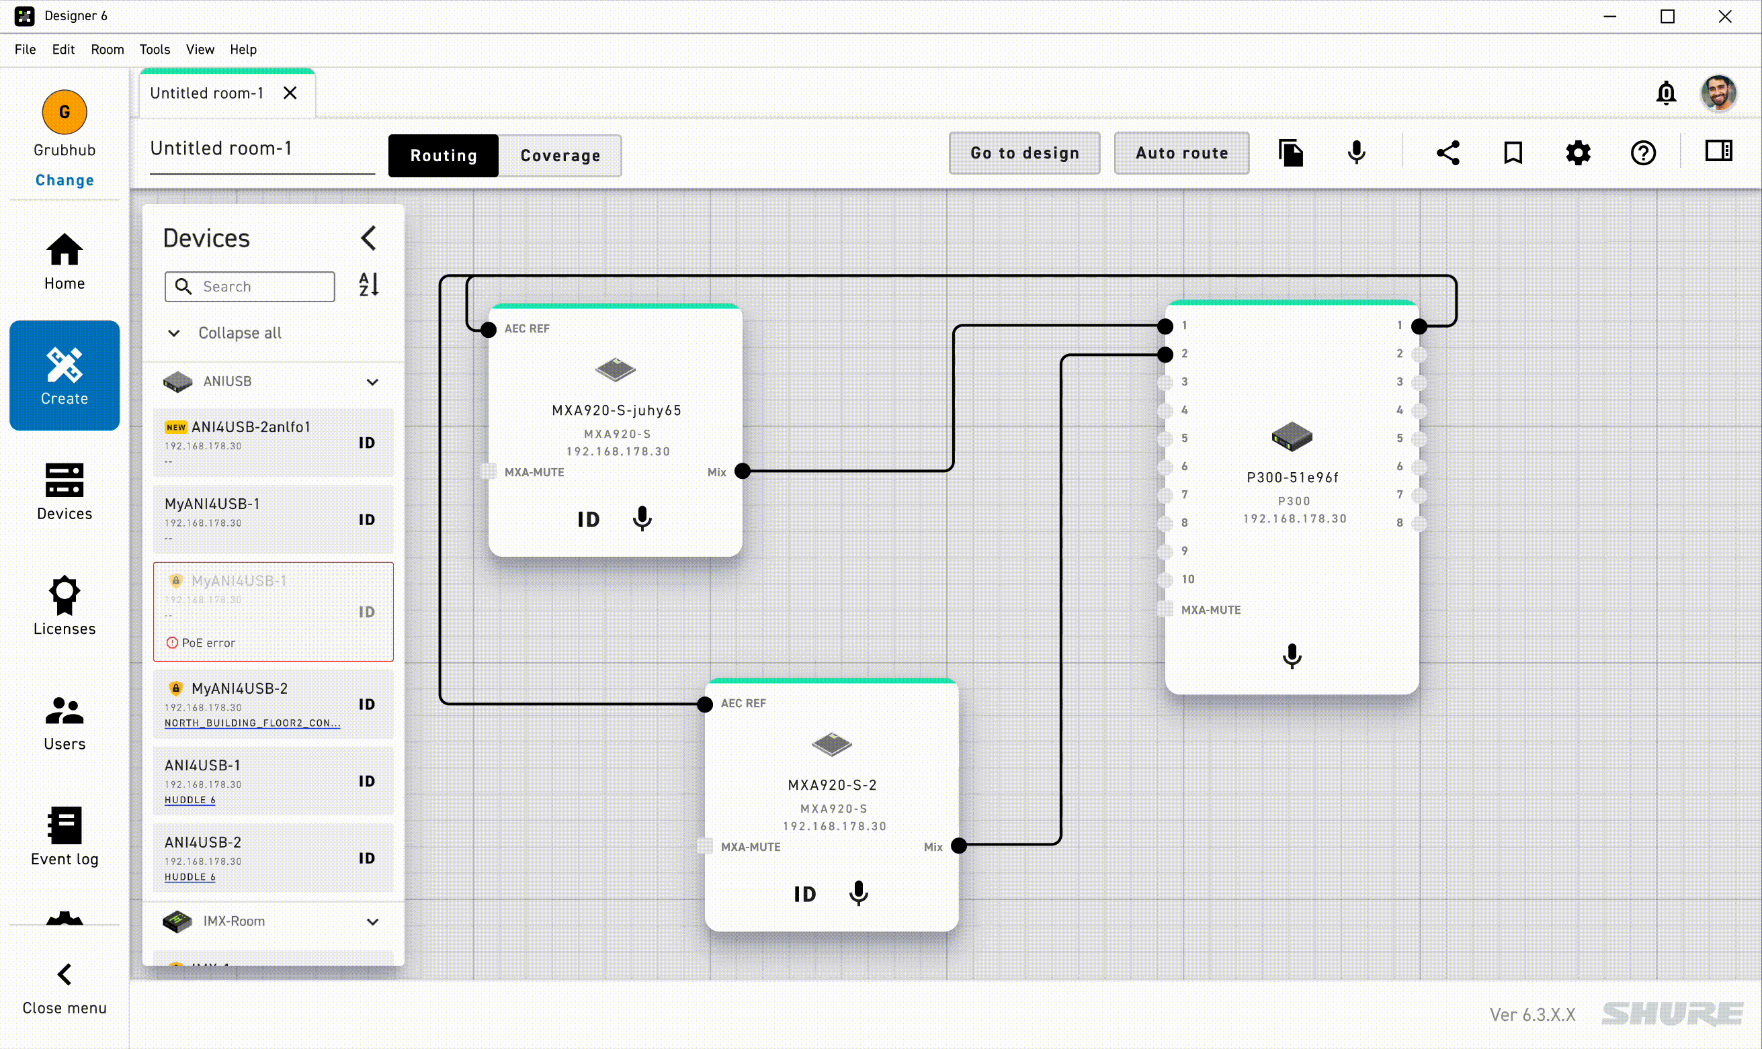
Task: Click the notification bell icon
Action: (1666, 93)
